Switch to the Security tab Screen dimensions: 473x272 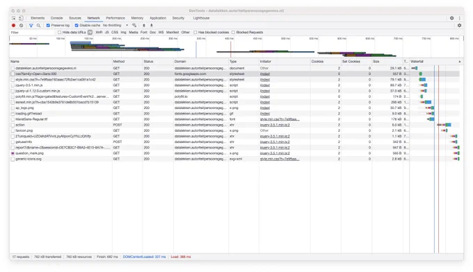click(178, 18)
